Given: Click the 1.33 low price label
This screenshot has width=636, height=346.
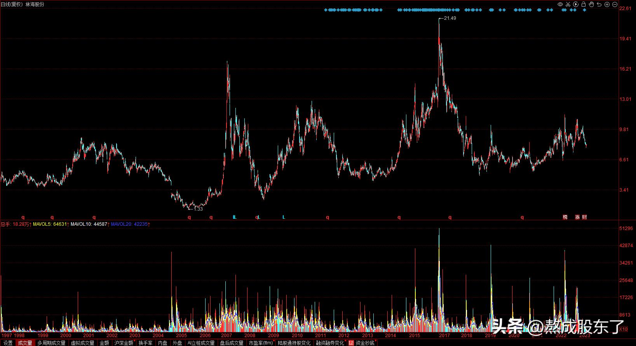Looking at the screenshot, I should click(x=198, y=209).
